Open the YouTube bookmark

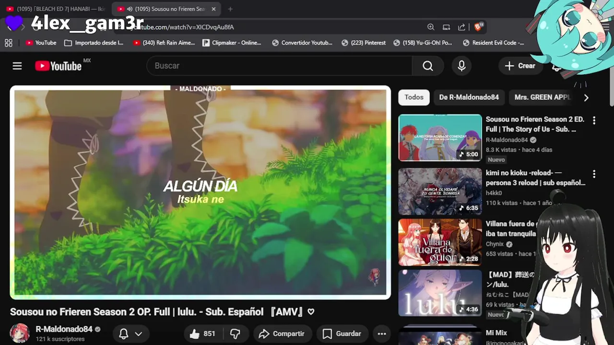coord(41,43)
